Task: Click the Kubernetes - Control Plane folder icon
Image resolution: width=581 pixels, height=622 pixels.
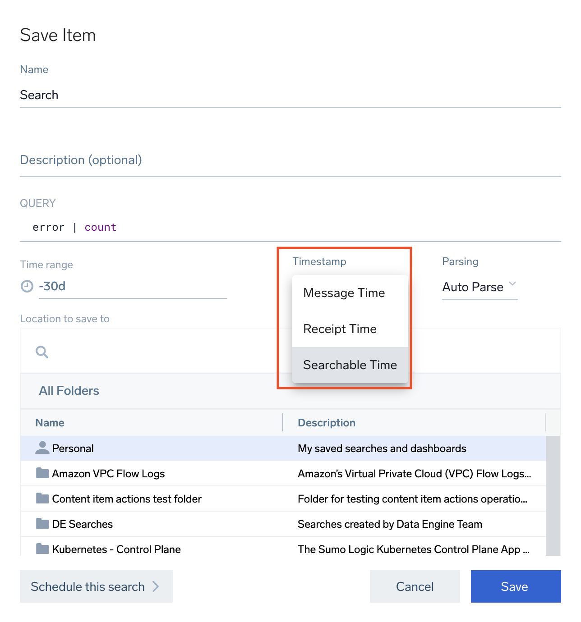Action: [42, 549]
